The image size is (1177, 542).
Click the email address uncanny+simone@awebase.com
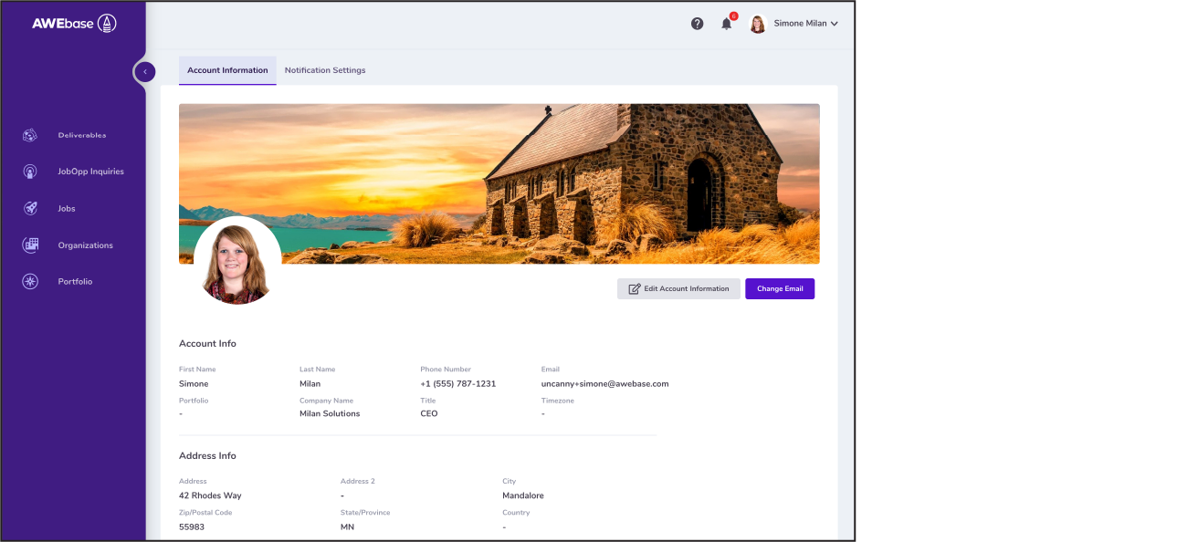coord(604,384)
